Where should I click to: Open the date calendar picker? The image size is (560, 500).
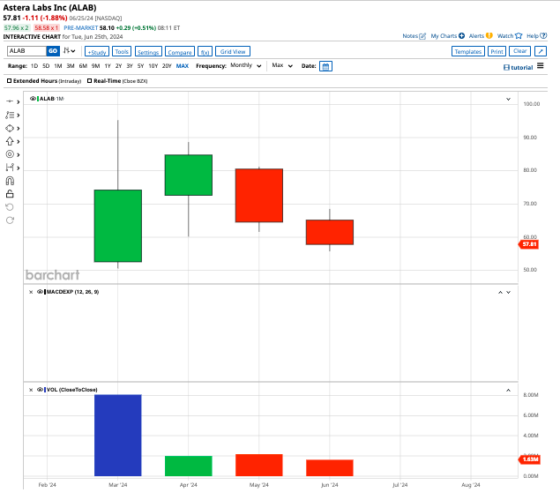325,66
